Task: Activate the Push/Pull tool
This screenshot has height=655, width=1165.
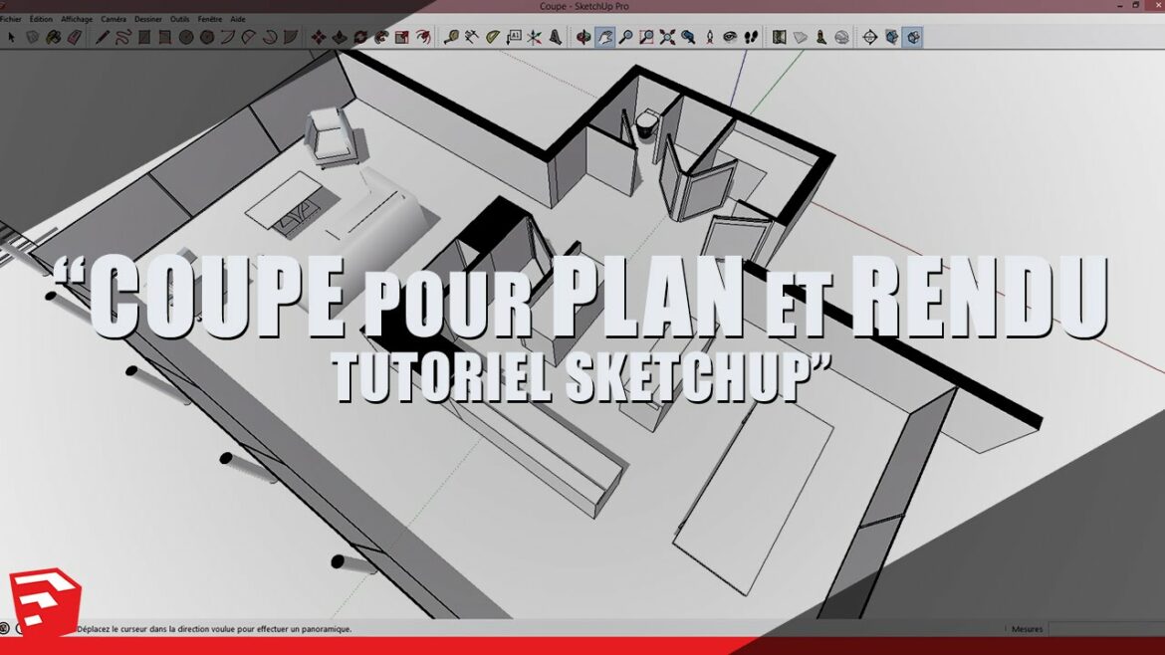Action: click(x=340, y=37)
